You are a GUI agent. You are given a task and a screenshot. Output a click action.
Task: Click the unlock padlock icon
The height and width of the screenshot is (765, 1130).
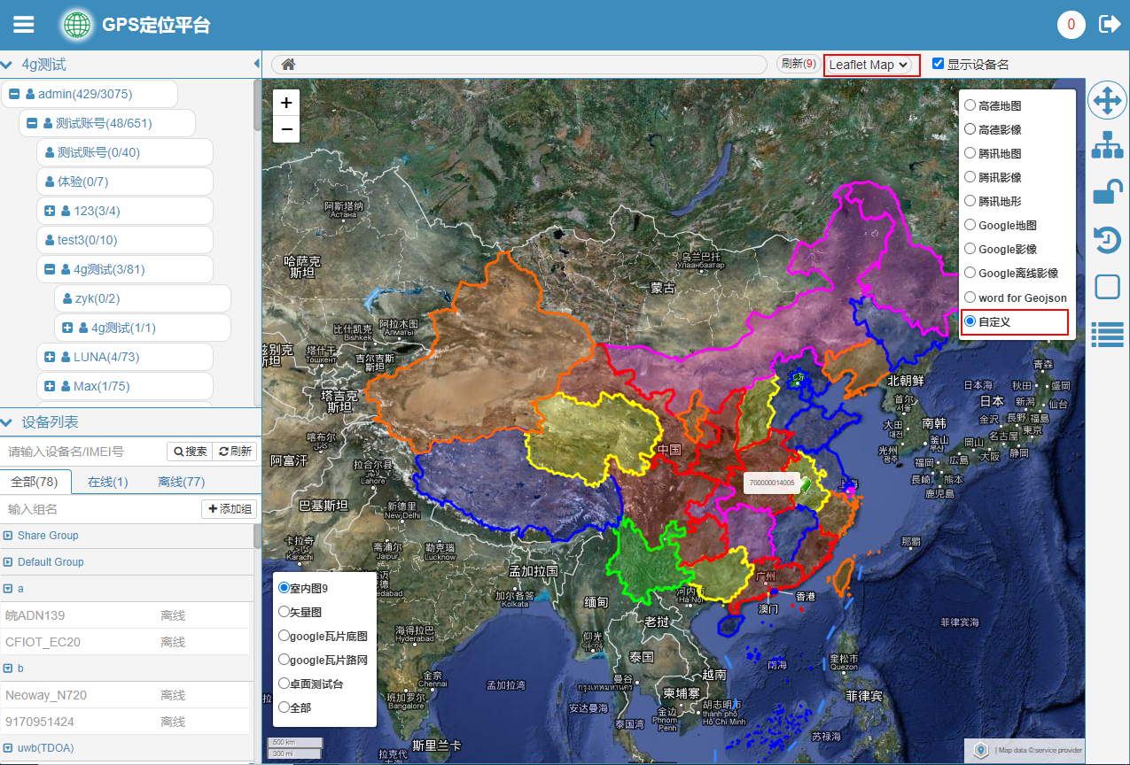[1106, 192]
